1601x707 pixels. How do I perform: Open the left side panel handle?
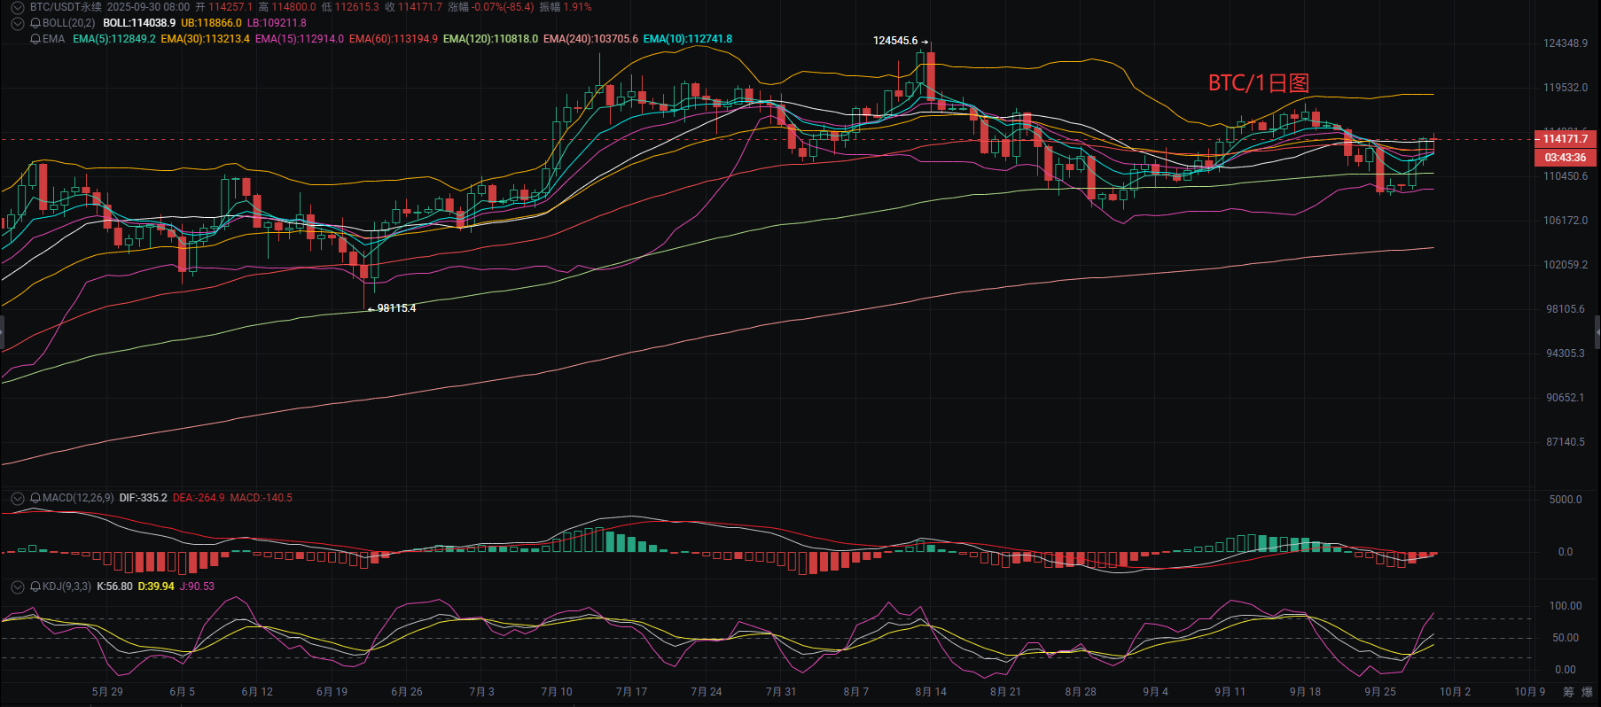(2, 332)
